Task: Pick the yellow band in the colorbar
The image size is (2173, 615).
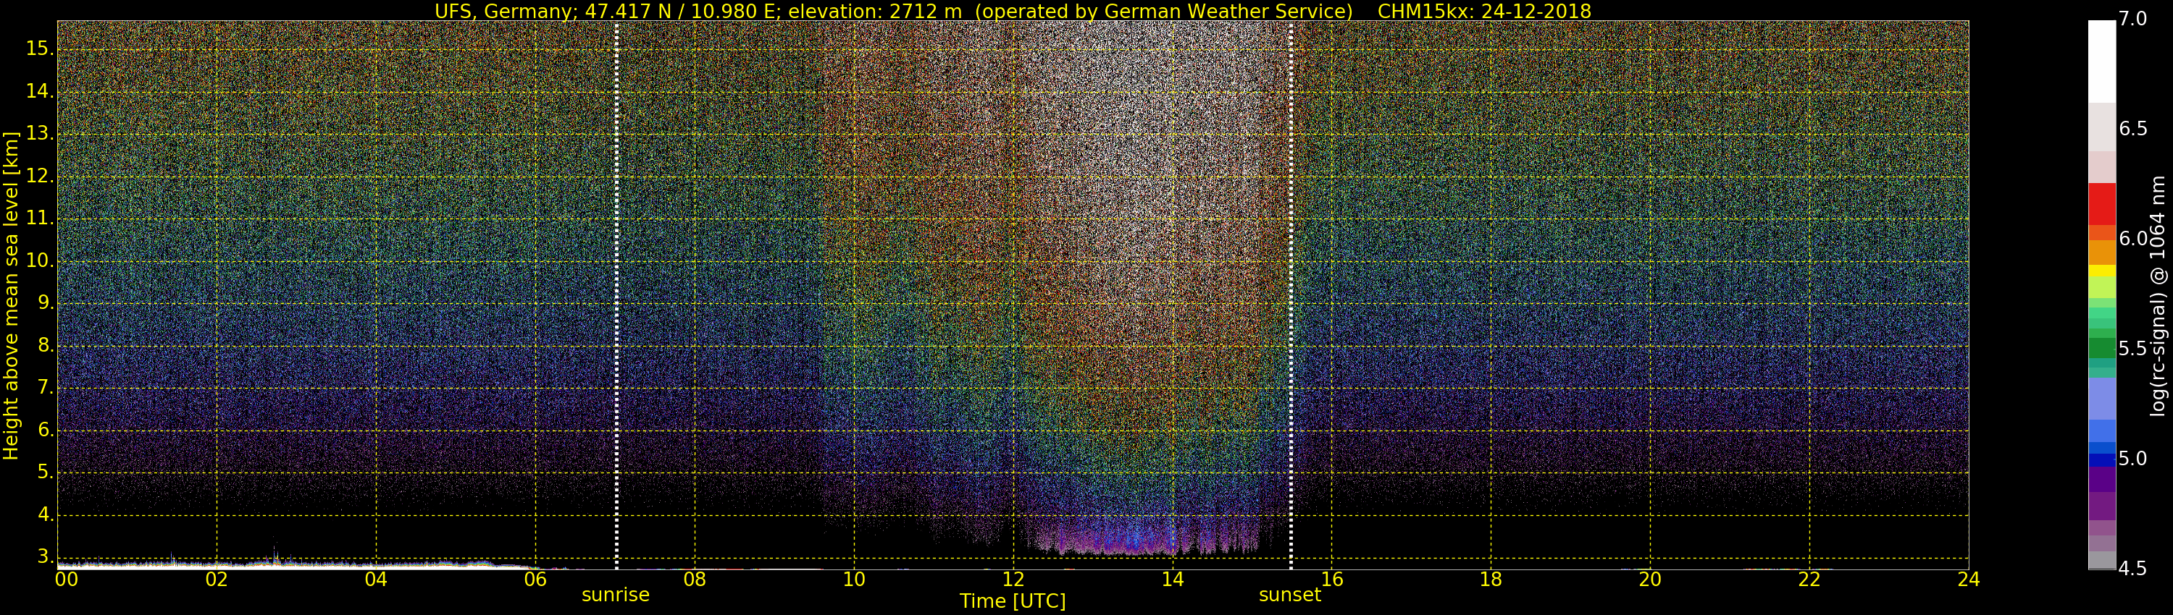Action: (2101, 271)
